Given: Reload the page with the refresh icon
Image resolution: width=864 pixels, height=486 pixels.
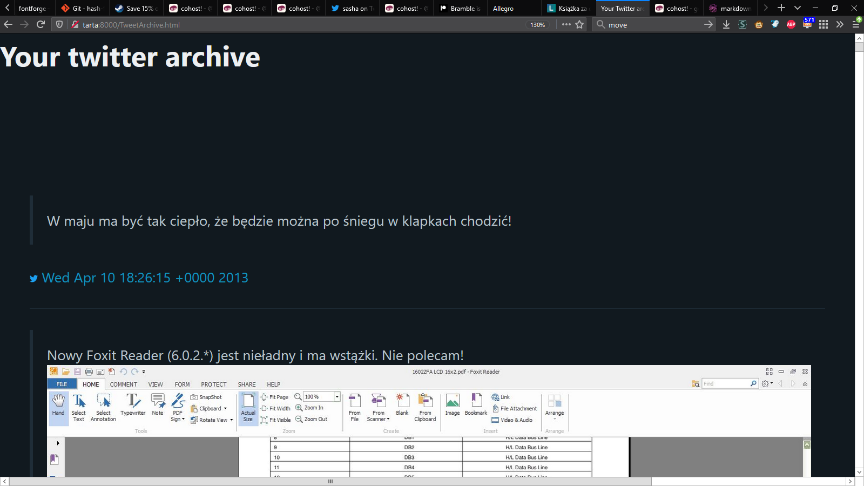Looking at the screenshot, I should click(x=40, y=24).
